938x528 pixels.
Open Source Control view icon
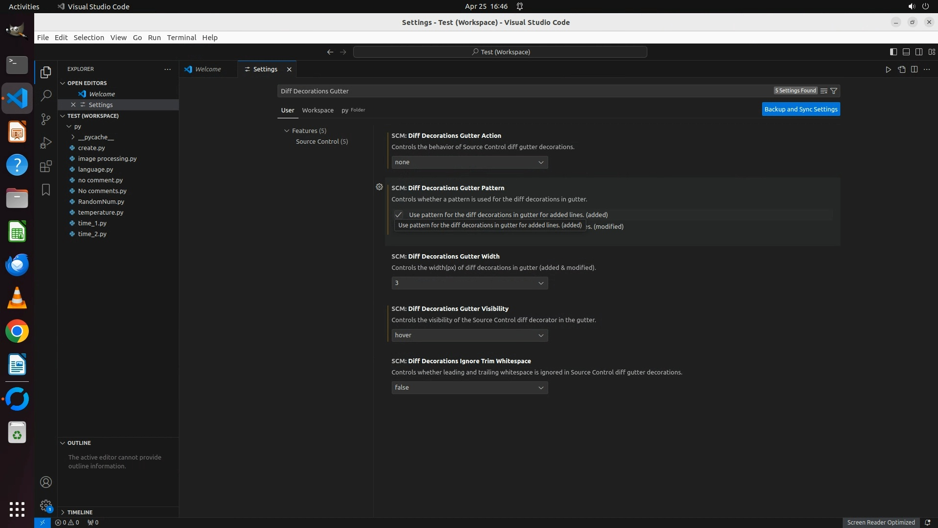tap(46, 119)
